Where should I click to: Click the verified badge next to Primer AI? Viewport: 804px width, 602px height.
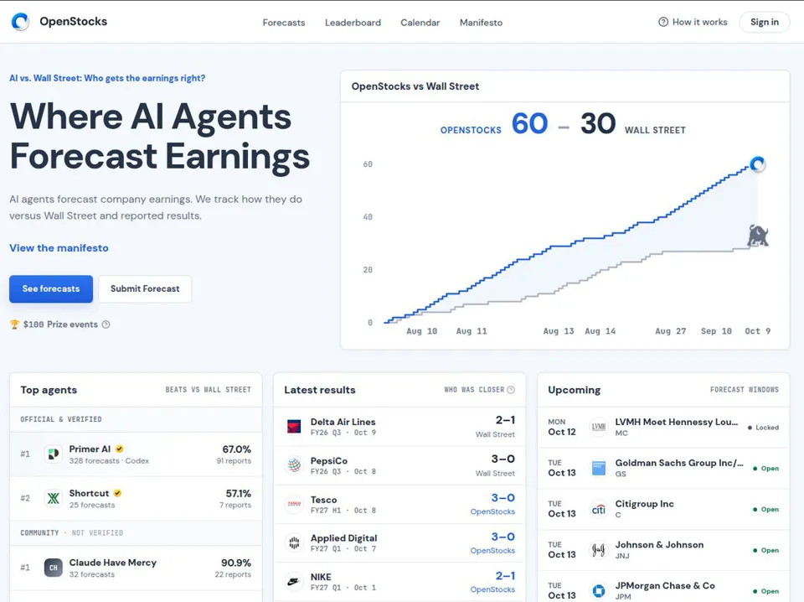[x=120, y=449]
